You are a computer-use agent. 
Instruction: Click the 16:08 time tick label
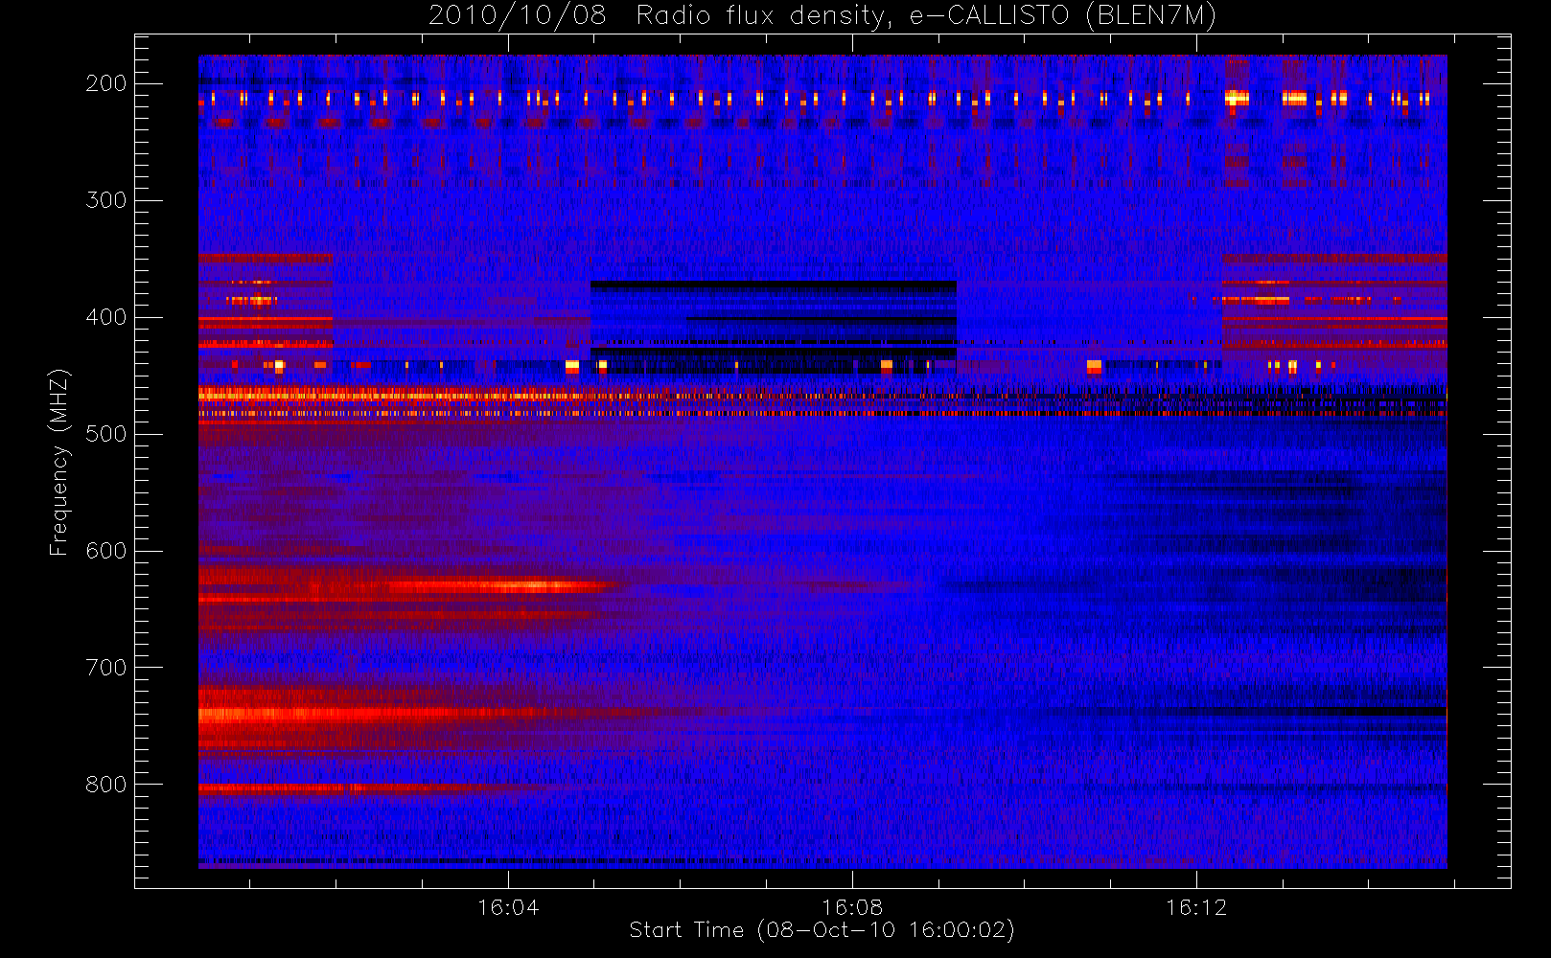pyautogui.click(x=852, y=907)
